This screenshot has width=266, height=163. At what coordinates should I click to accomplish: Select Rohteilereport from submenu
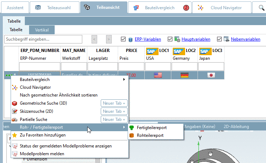click(x=156, y=135)
